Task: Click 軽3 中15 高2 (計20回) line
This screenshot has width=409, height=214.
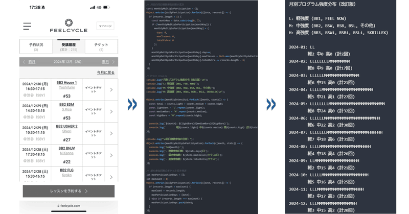Action: [x=331, y=210]
